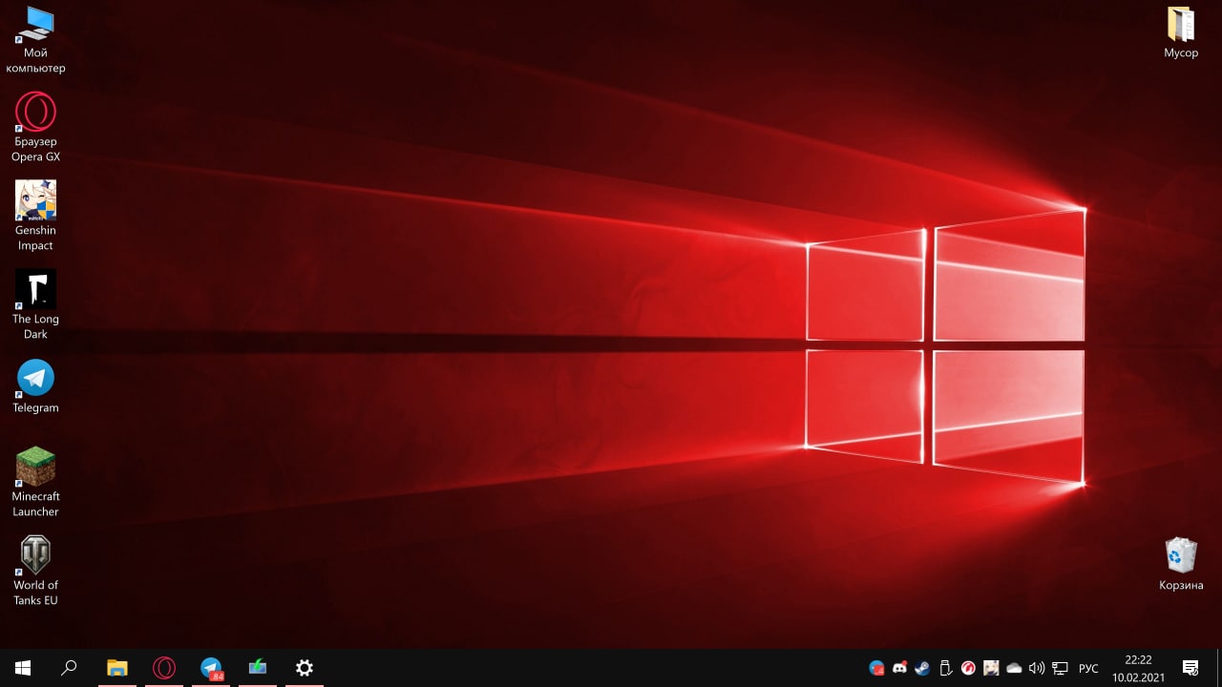Open OneDrive cloud tray icon
1222x687 pixels.
point(1014,668)
